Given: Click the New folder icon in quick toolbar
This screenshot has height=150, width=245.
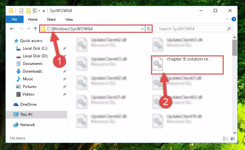Looking at the screenshot, I should 28,11.
